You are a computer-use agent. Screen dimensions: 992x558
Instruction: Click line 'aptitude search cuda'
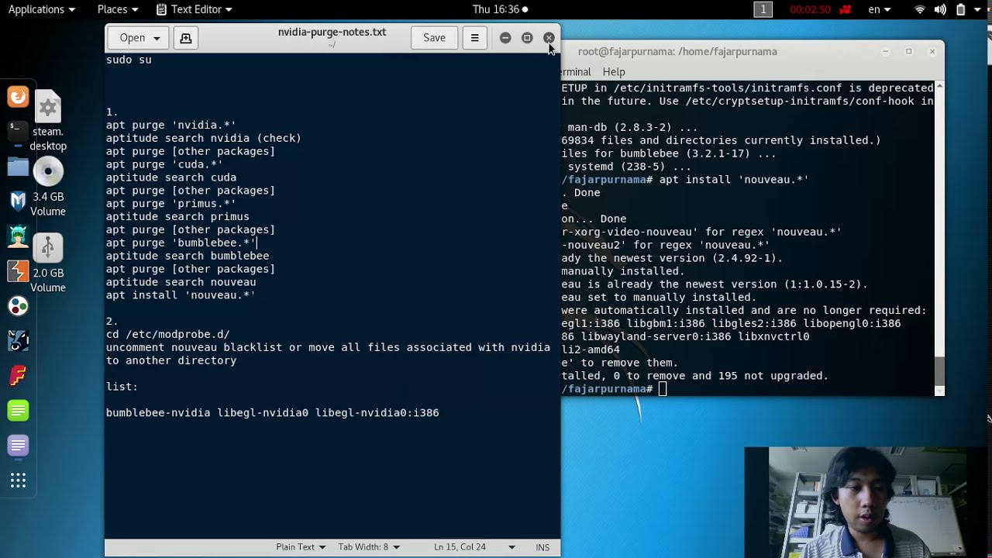[x=170, y=178]
